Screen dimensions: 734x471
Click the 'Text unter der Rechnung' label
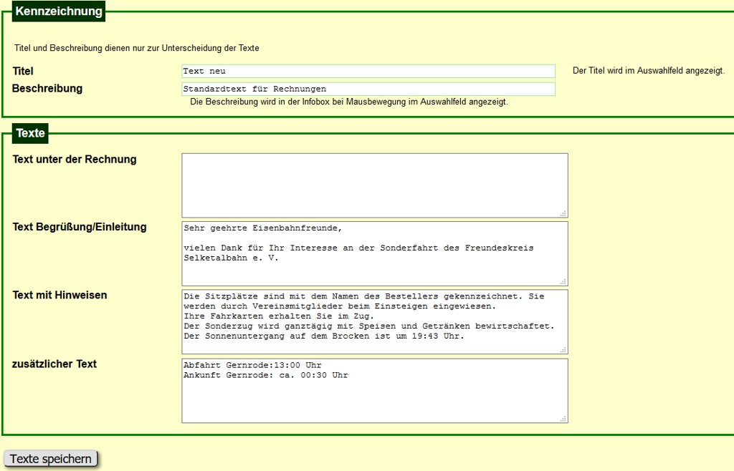[75, 159]
